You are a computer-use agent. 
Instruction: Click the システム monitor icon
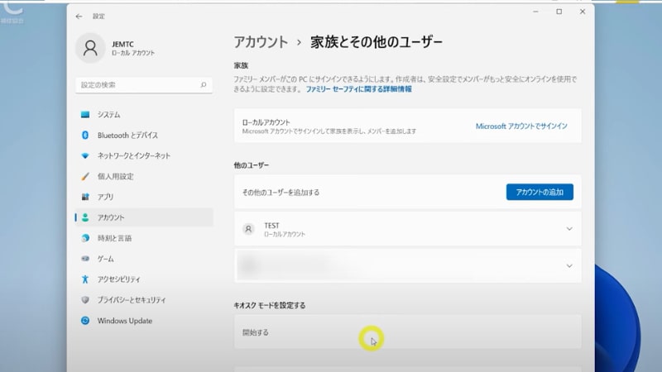[85, 114]
